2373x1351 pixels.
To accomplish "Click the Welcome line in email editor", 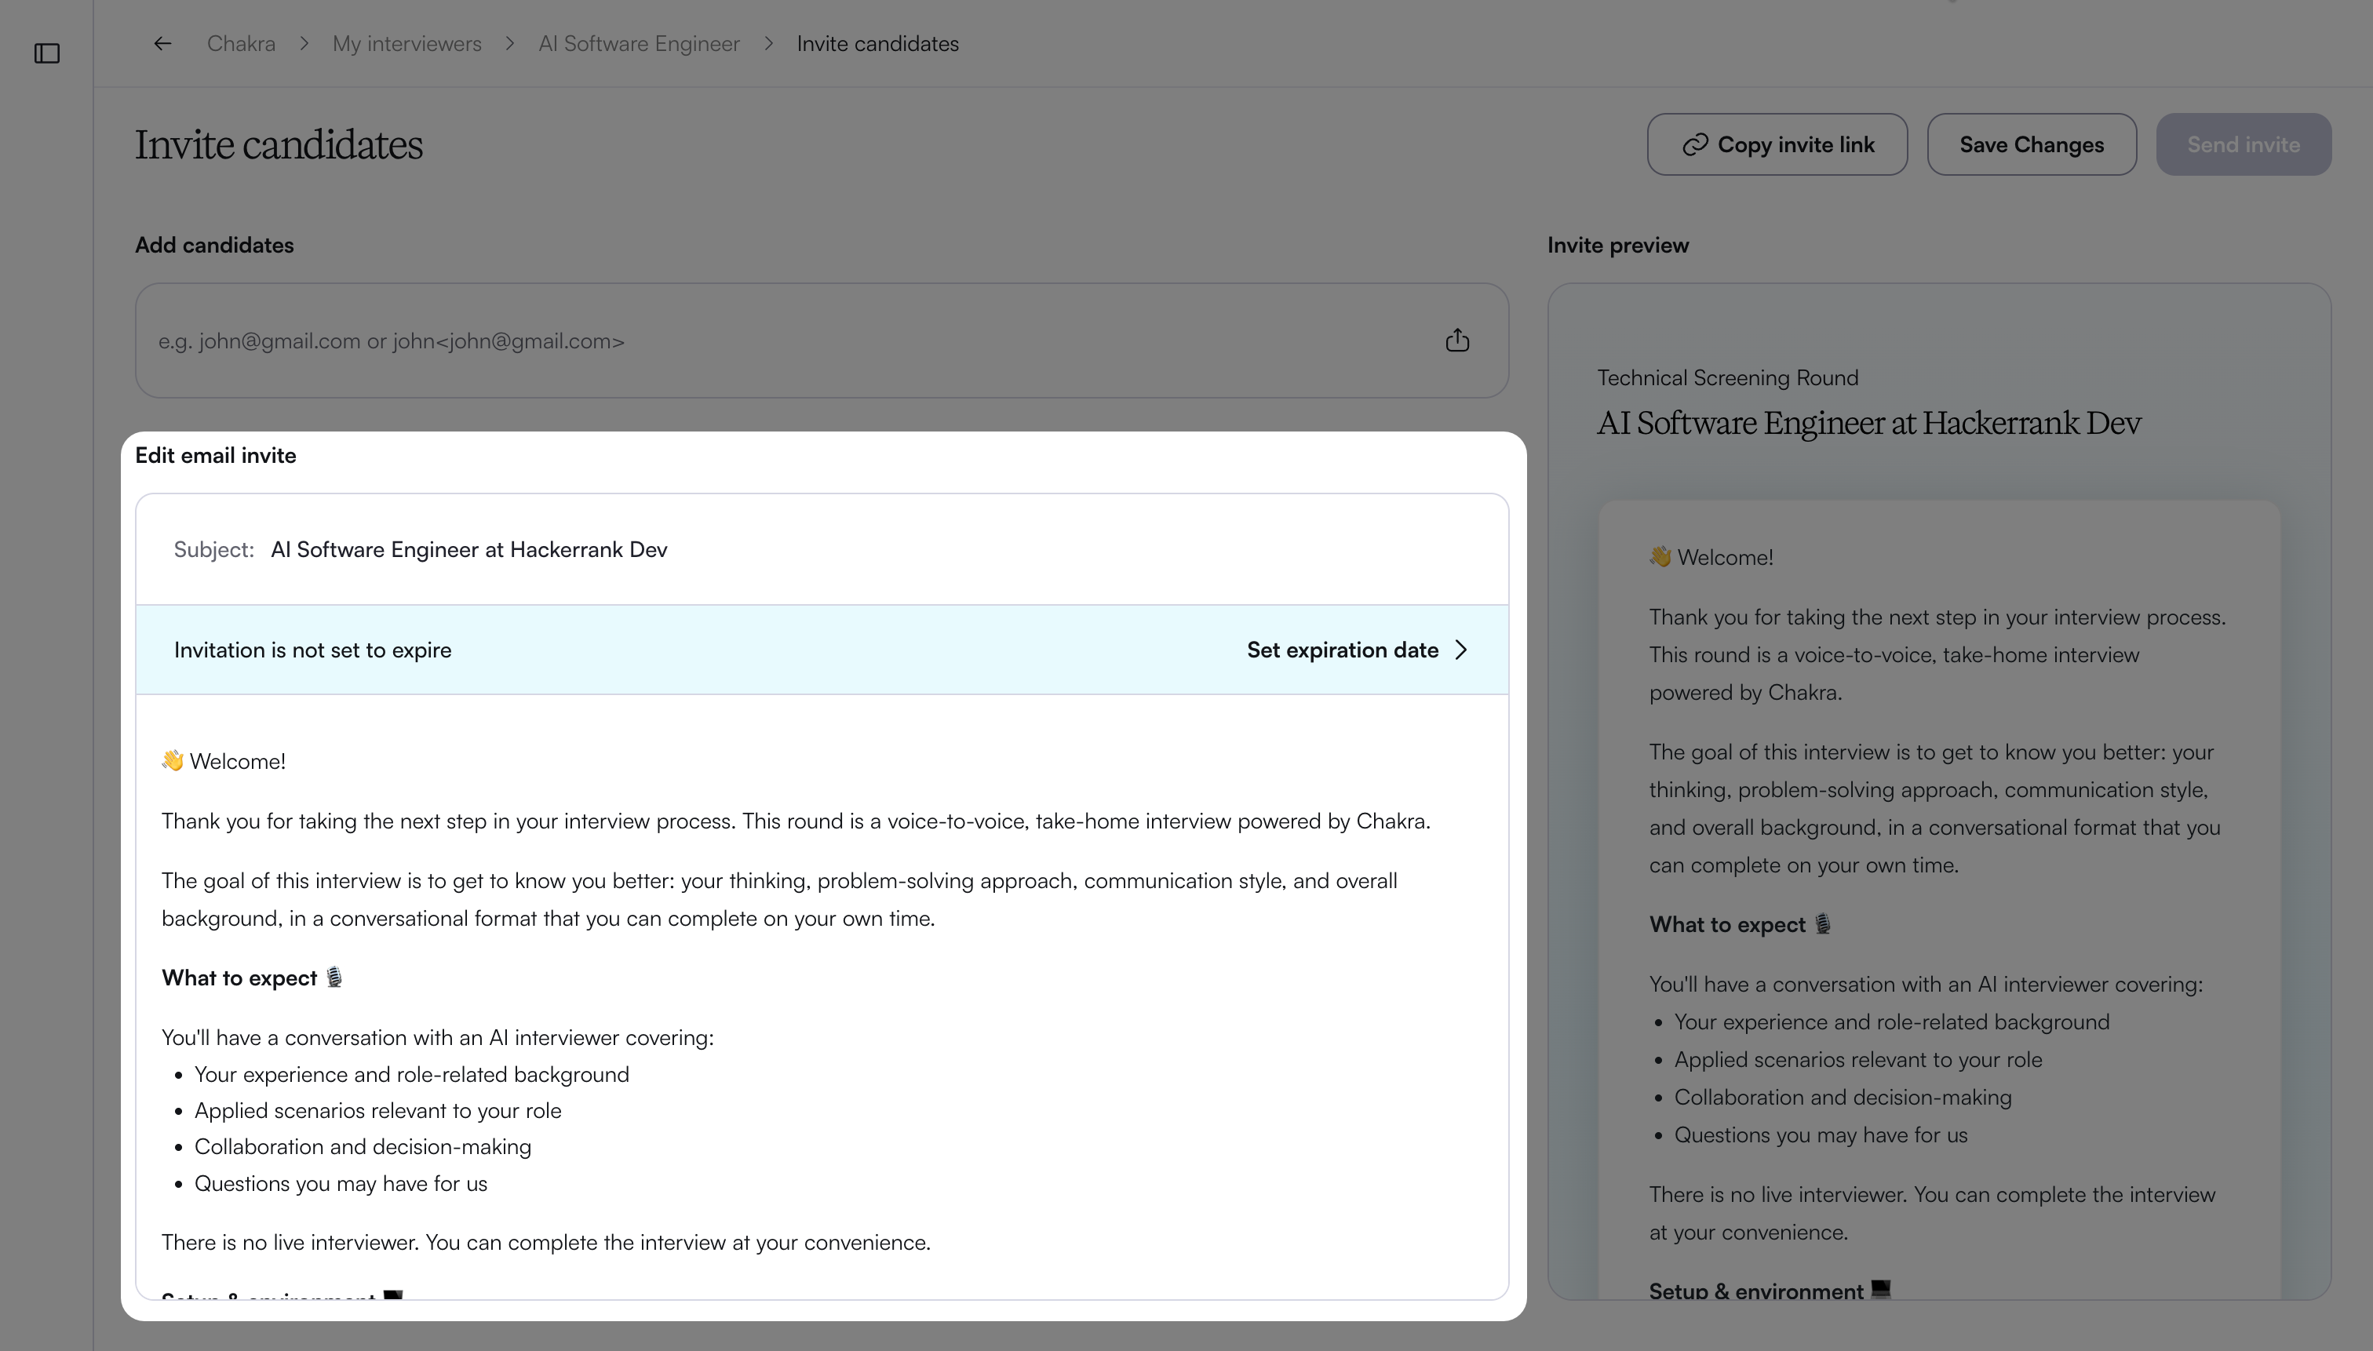I will [224, 761].
